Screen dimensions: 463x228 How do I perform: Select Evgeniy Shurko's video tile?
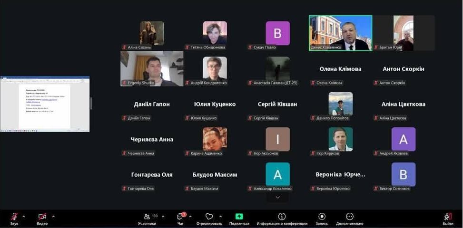coord(152,68)
